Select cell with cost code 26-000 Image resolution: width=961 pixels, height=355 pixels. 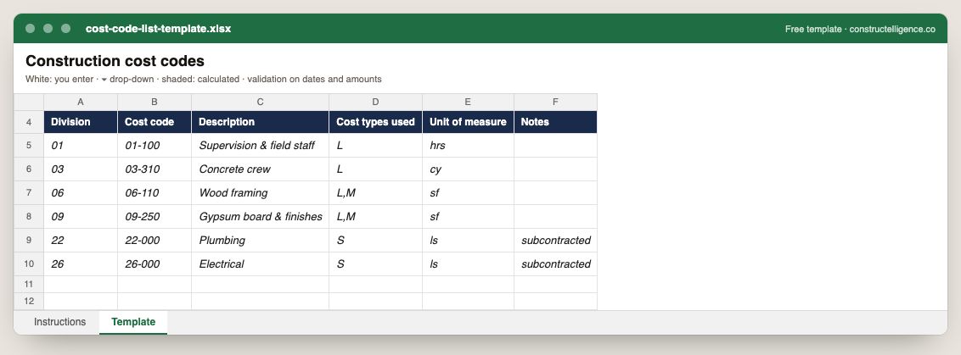tap(155, 263)
